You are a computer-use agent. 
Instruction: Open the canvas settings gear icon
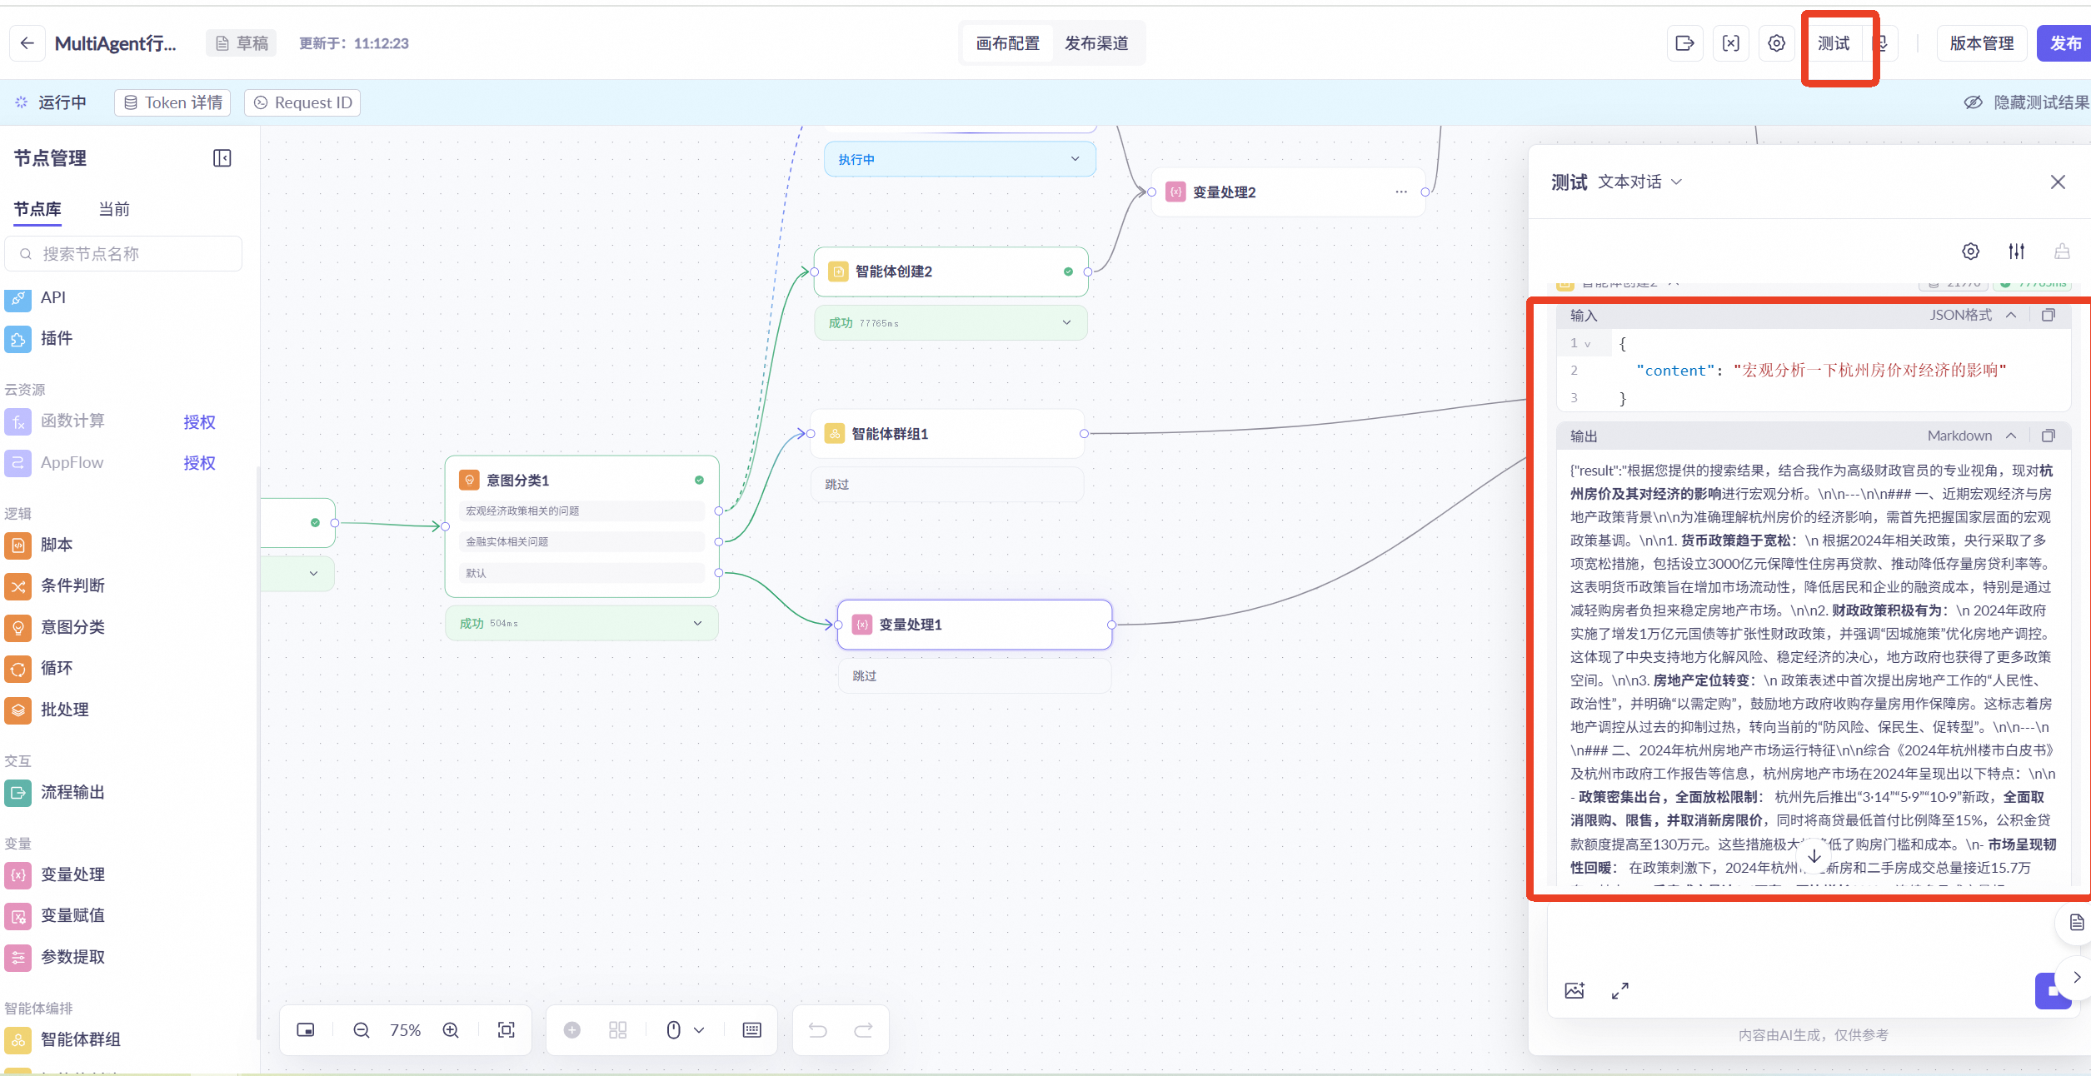(x=1776, y=43)
